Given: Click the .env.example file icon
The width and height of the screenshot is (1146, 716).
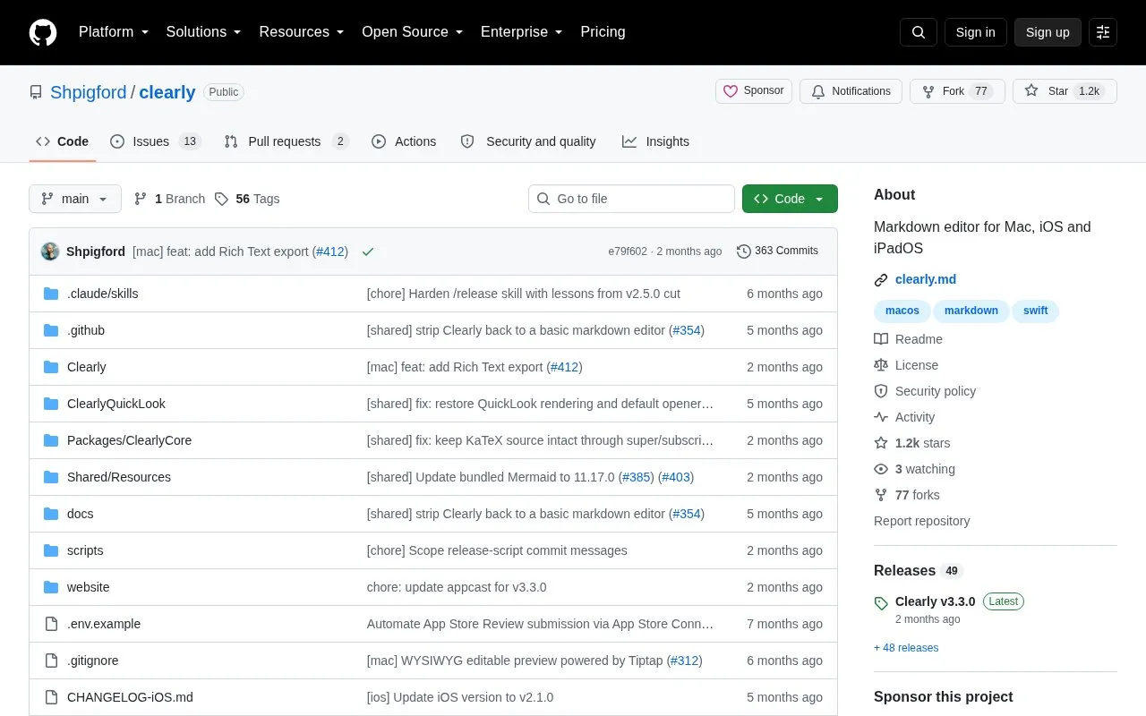Looking at the screenshot, I should 51,624.
